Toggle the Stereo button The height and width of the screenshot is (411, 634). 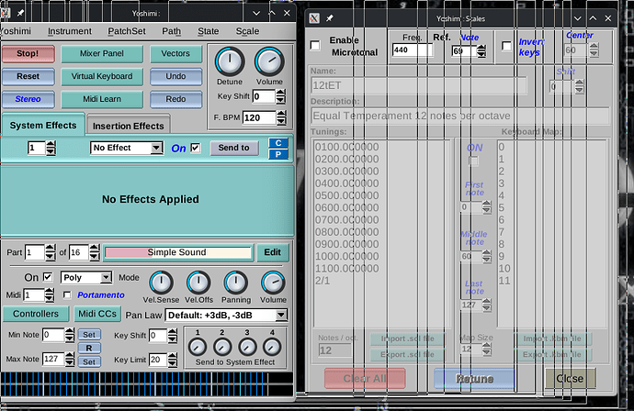click(28, 99)
